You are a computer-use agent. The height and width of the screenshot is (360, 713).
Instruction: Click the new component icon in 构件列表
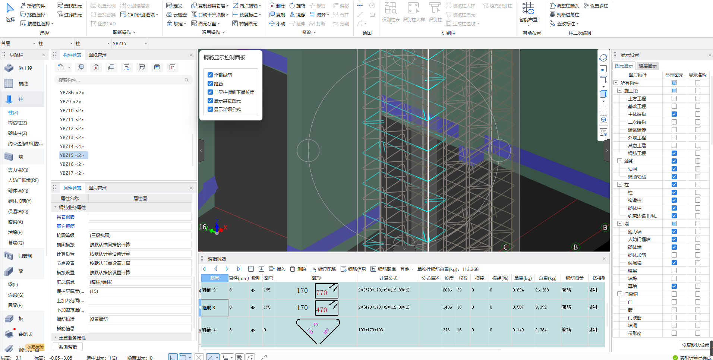61,67
